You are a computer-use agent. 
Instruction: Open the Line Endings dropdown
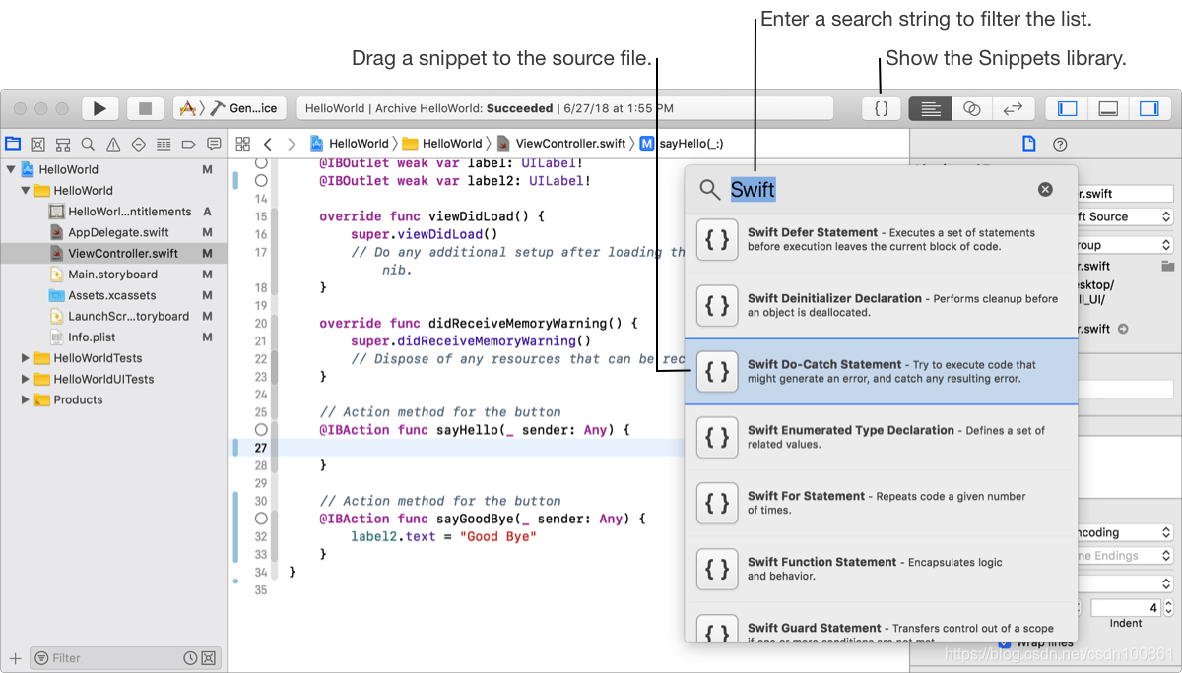point(1125,556)
